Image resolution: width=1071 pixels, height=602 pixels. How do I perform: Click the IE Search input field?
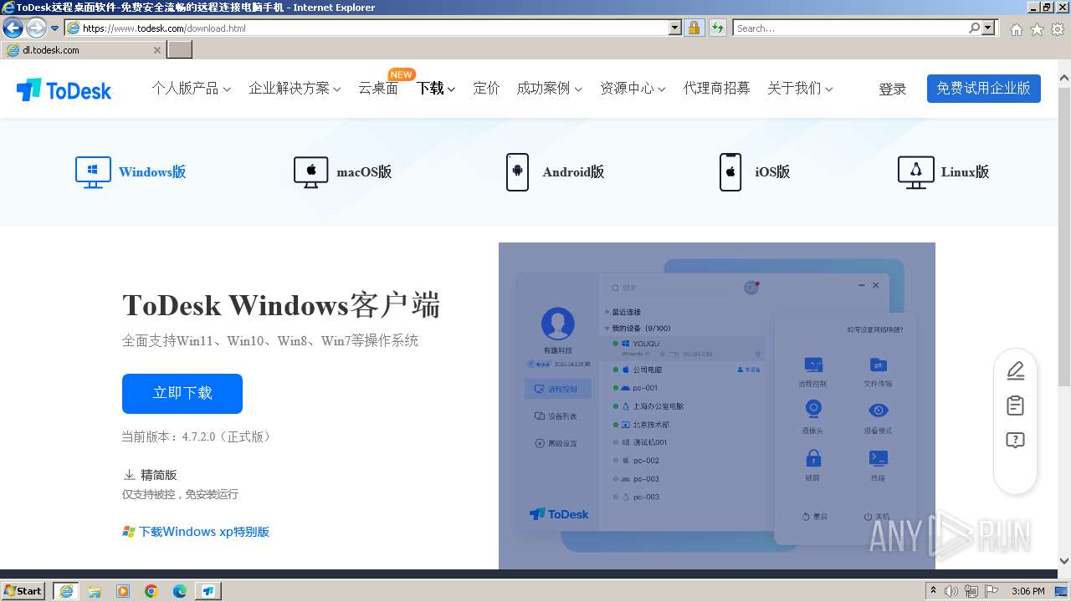pyautogui.click(x=850, y=28)
